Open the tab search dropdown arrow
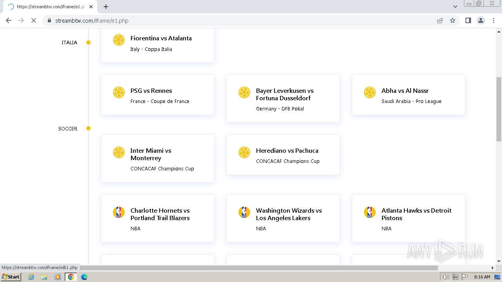 455,7
